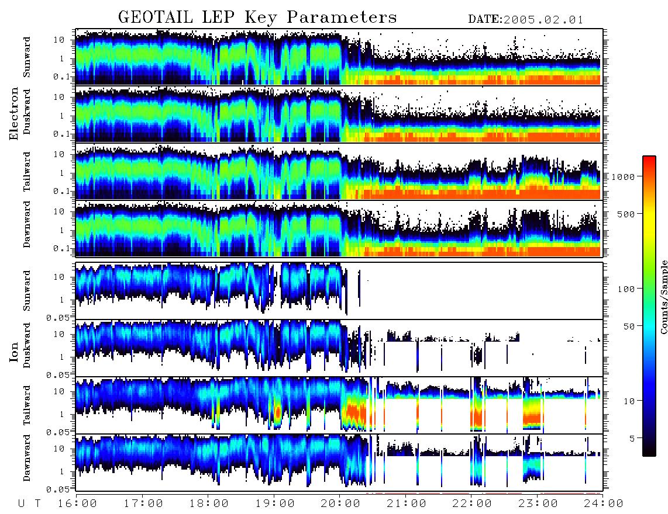Click the U T axis label

tap(30, 504)
